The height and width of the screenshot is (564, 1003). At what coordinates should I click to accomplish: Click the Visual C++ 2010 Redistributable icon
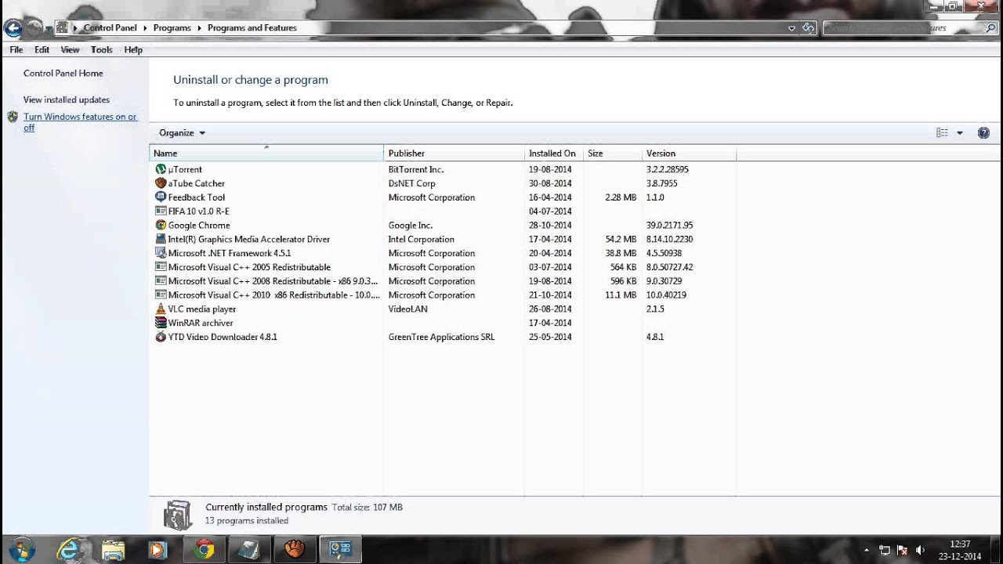coord(161,295)
